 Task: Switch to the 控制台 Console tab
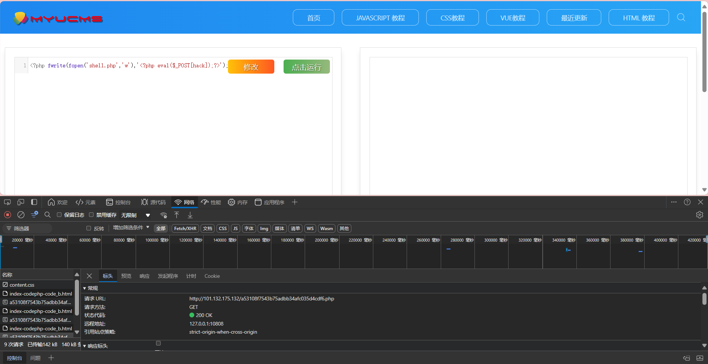pos(119,202)
